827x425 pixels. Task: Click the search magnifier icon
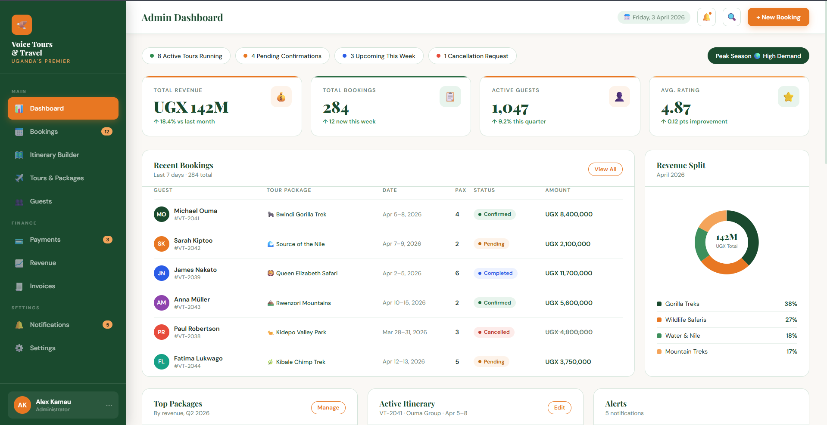coord(731,17)
